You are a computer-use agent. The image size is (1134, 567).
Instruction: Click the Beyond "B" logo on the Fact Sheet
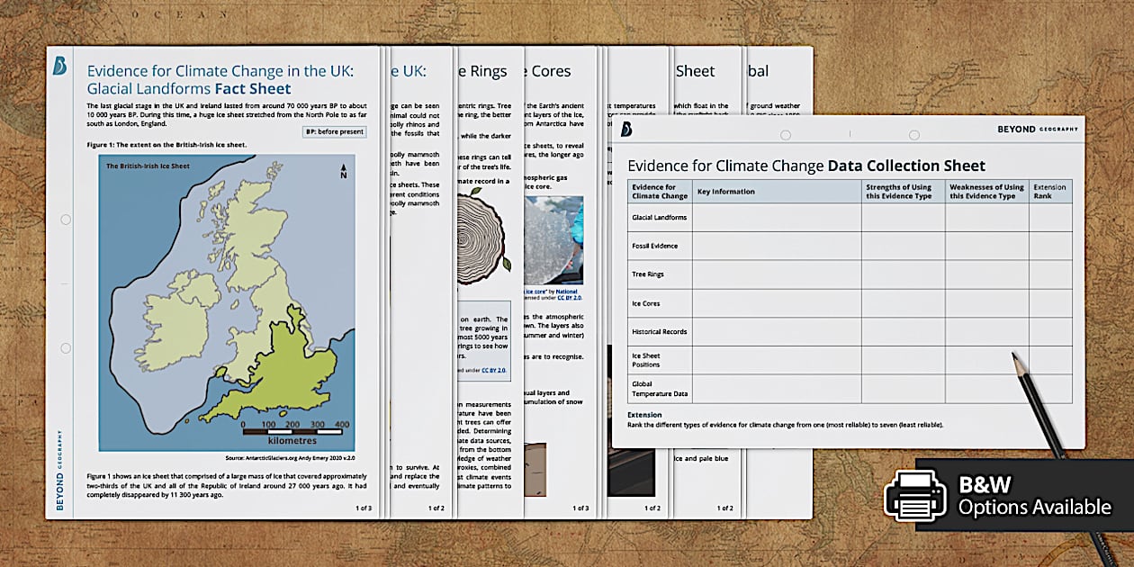(58, 67)
